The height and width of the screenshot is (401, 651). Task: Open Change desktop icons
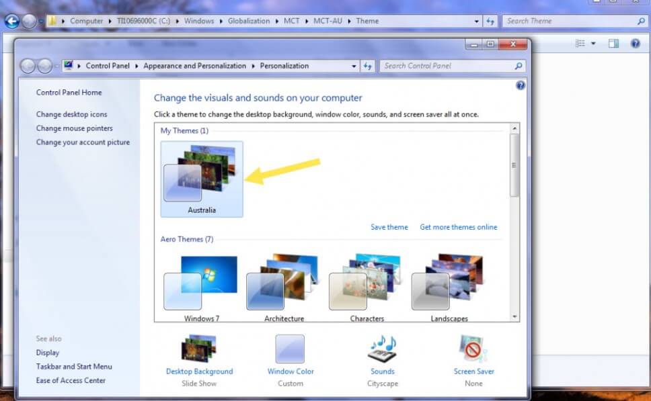(x=71, y=114)
